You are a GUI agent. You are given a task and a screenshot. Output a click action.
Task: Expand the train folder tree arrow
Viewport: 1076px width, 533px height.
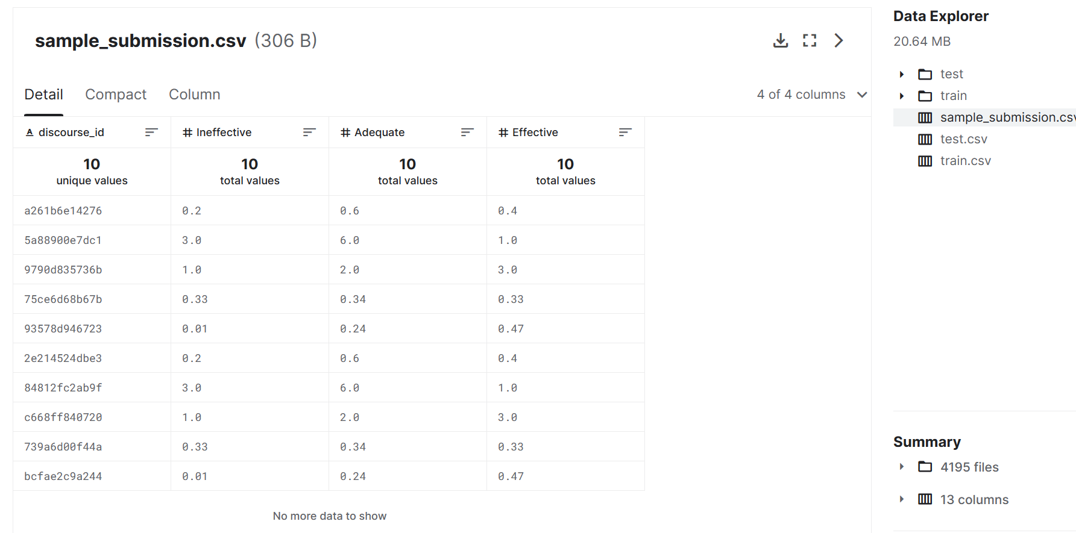(902, 96)
